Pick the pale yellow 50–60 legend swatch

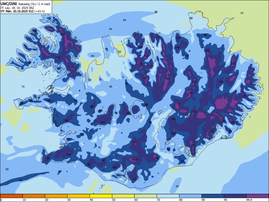123,196
